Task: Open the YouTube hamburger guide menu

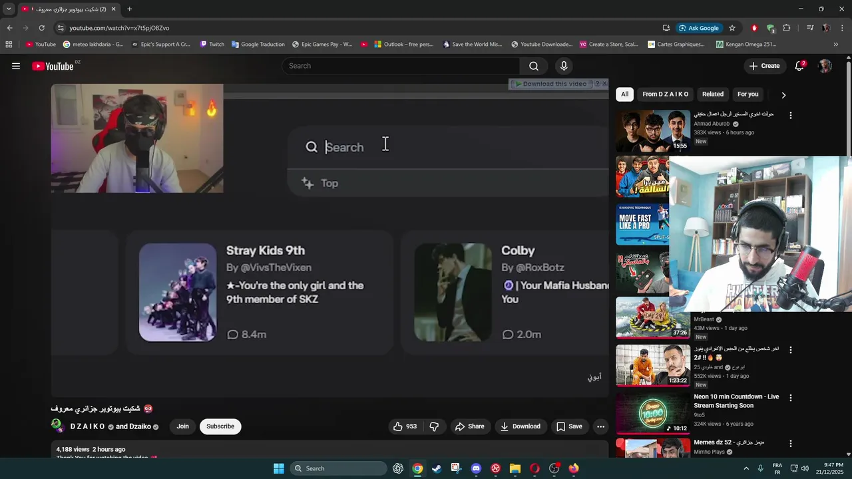Action: tap(16, 66)
